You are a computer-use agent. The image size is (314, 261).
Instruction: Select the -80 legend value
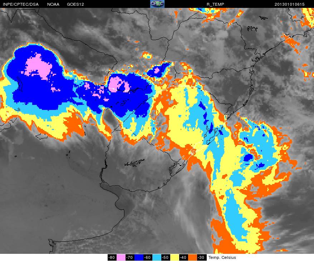pos(112,257)
